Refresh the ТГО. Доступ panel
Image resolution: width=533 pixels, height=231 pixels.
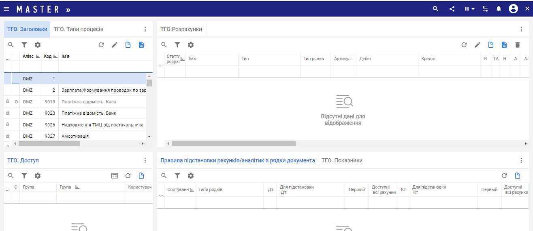click(128, 176)
